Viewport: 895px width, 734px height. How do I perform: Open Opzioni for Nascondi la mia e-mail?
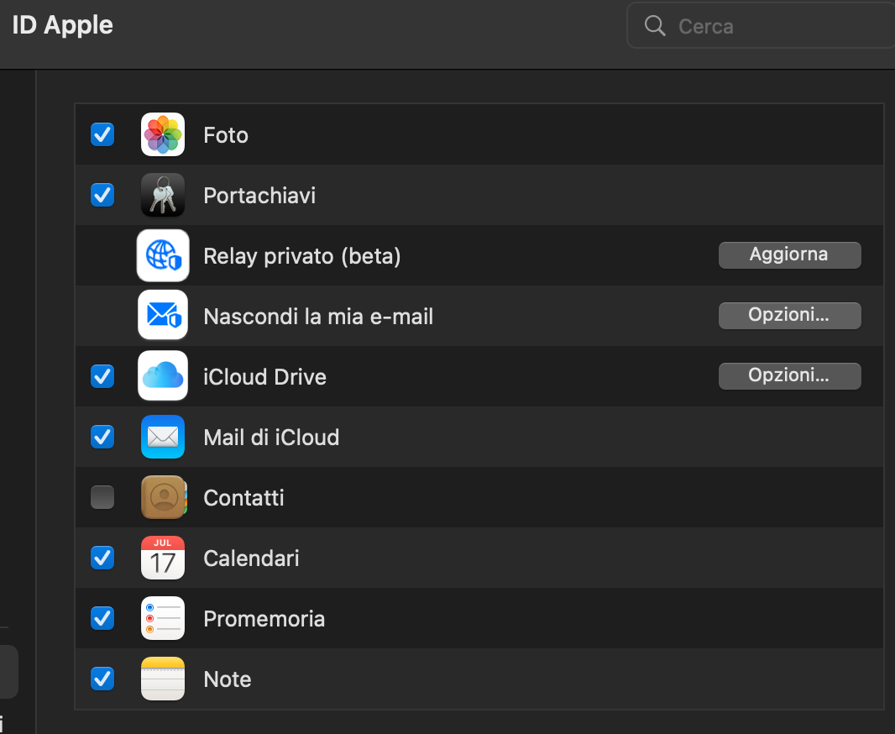[789, 316]
